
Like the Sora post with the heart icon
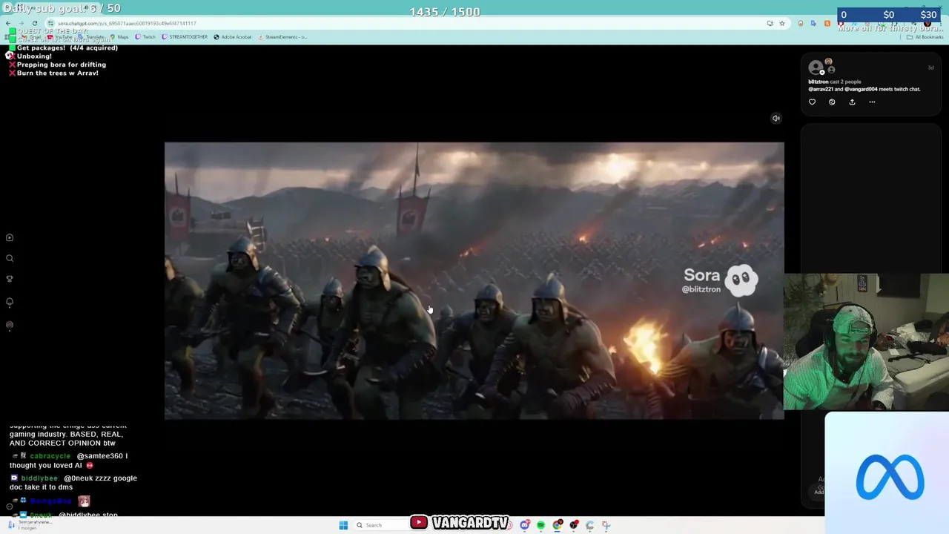(812, 102)
